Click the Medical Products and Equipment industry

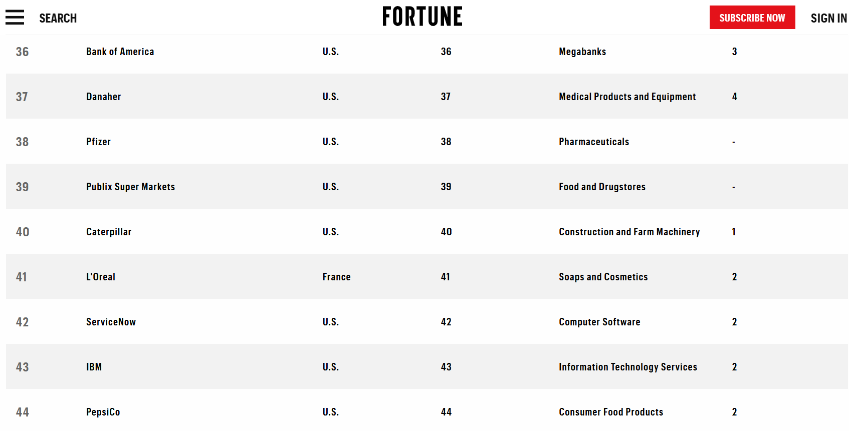627,97
